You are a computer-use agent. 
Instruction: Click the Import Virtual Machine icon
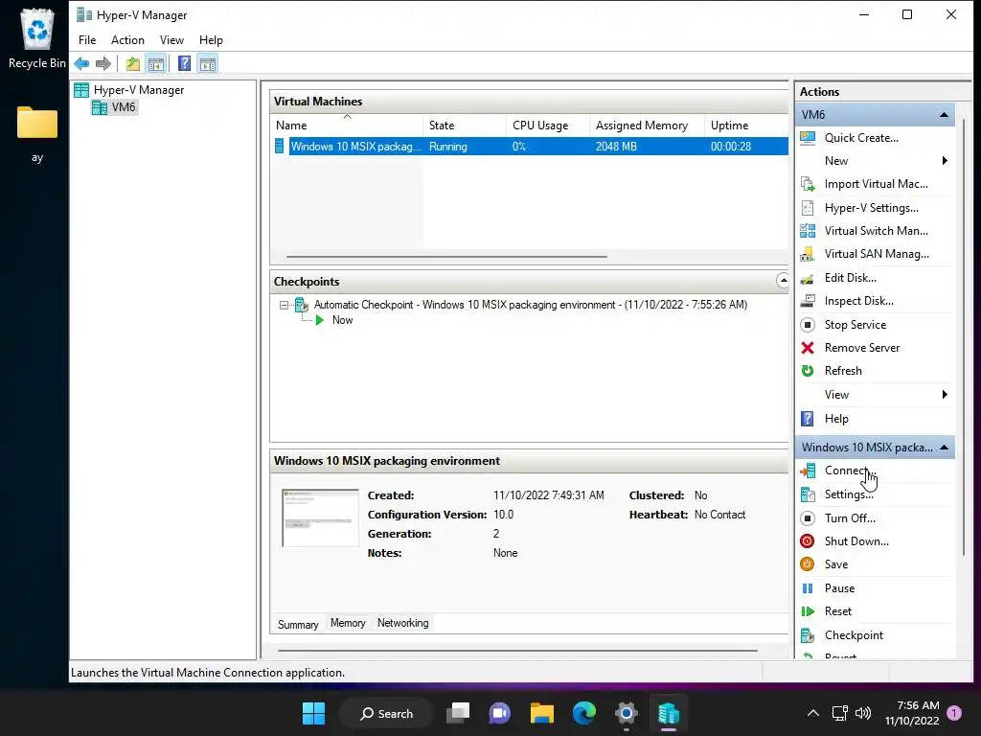pyautogui.click(x=808, y=184)
